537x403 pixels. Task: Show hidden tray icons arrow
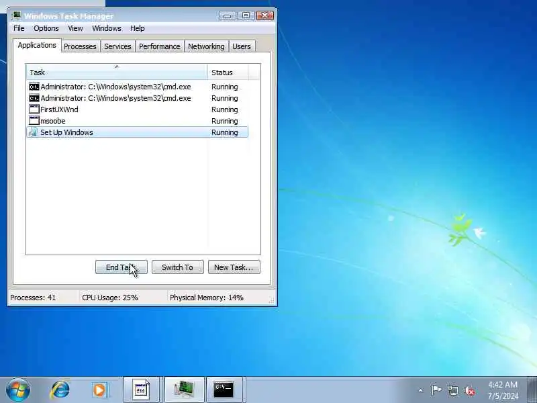[x=421, y=390]
